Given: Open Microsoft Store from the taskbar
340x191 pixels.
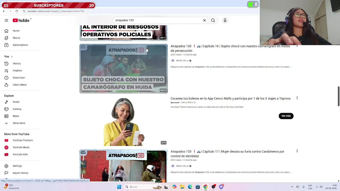Looking at the screenshot, I should [x=198, y=187].
